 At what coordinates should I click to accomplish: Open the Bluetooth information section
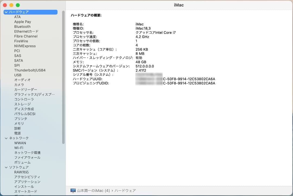point(22,26)
